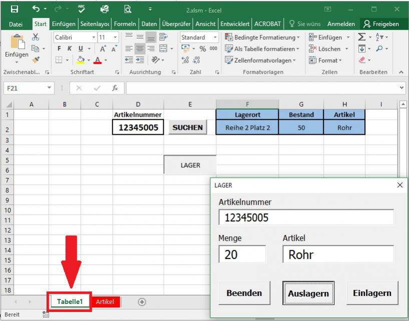The width and height of the screenshot is (409, 321).
Task: Apply yellow fill color bucket
Action: click(81, 60)
